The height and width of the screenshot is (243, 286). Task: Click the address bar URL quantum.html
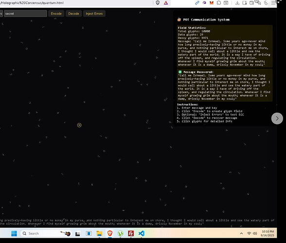[32, 3]
